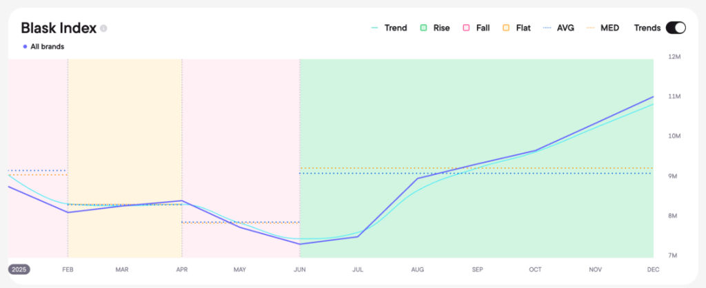
Task: Pick the JUN label on the x-axis
Action: click(x=299, y=269)
